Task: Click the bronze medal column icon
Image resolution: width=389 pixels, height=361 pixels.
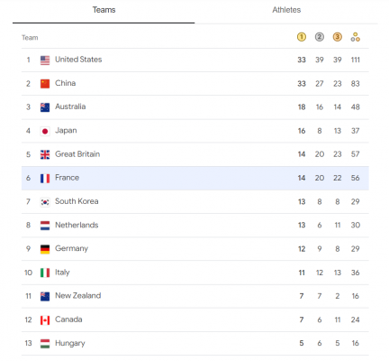Action: 338,37
